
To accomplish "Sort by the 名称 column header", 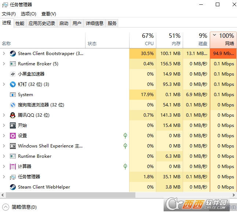I will click(43, 40).
